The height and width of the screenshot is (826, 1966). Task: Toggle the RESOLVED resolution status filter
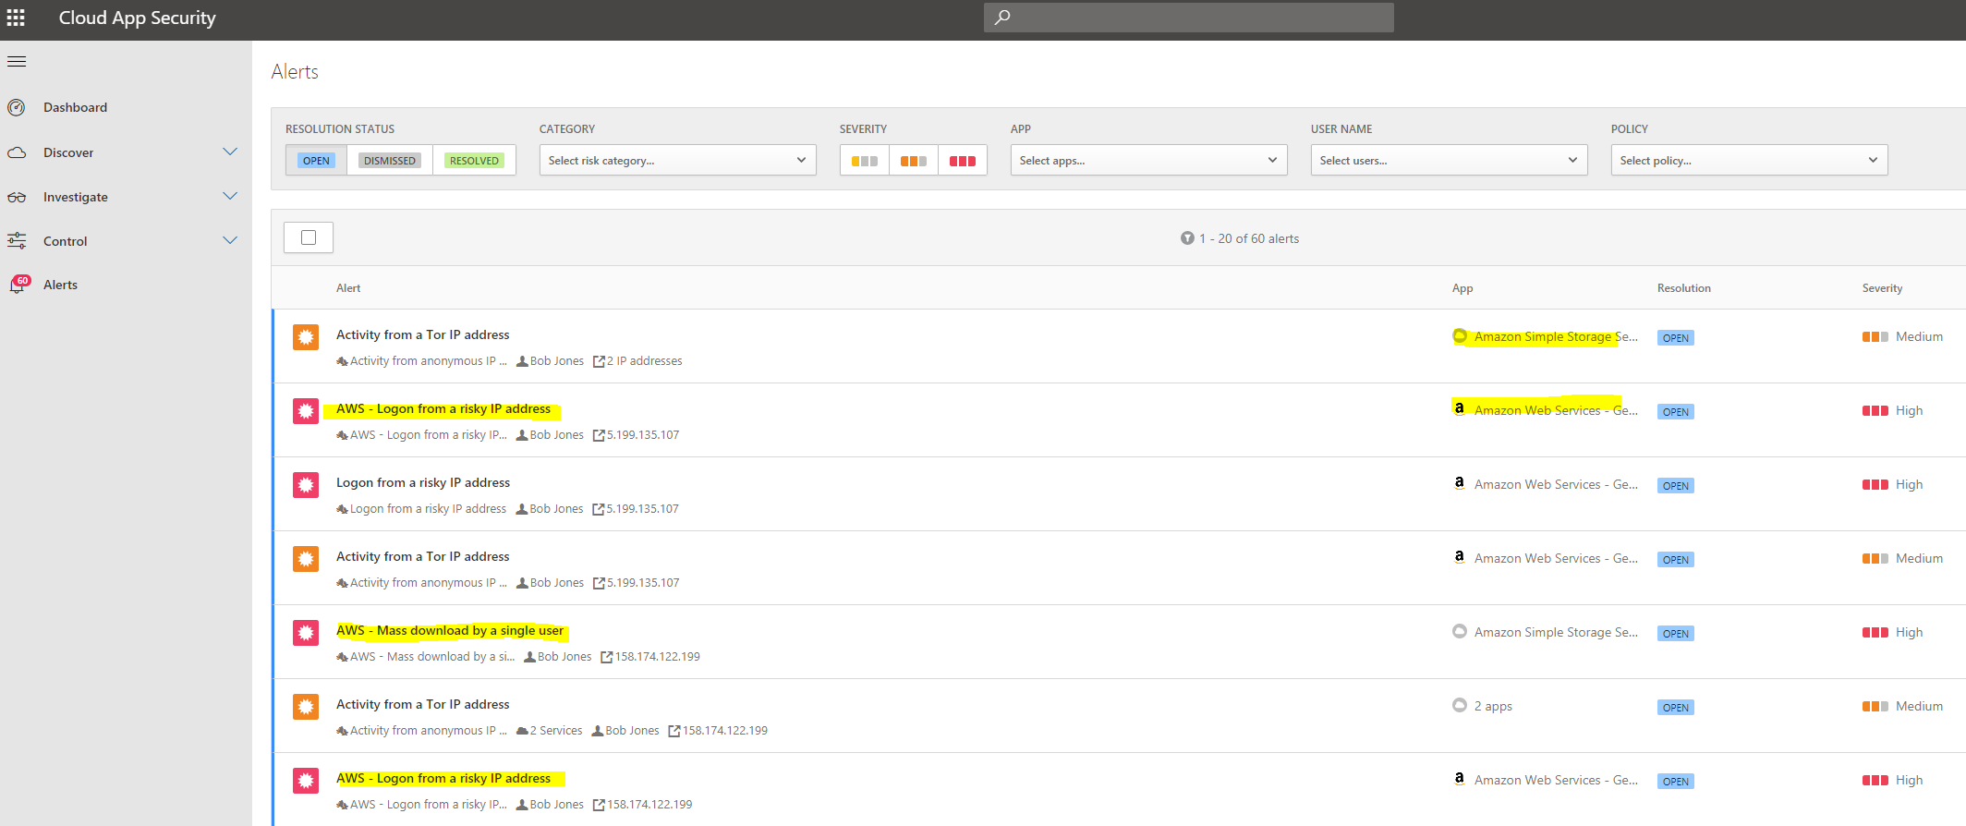pyautogui.click(x=474, y=161)
